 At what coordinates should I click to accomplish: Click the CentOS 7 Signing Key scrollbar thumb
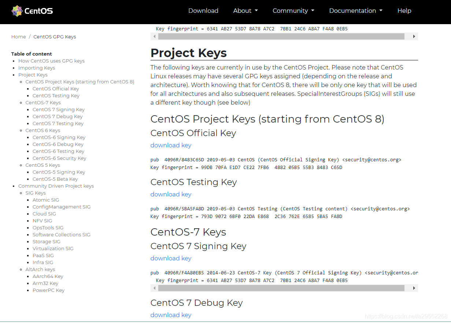[x=281, y=288]
